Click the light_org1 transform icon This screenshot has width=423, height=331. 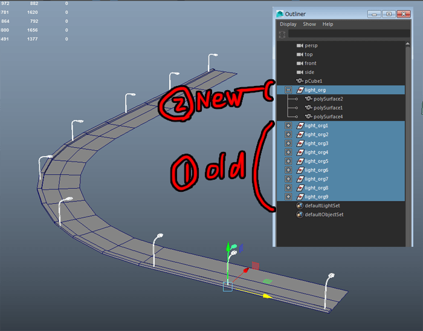(x=300, y=125)
